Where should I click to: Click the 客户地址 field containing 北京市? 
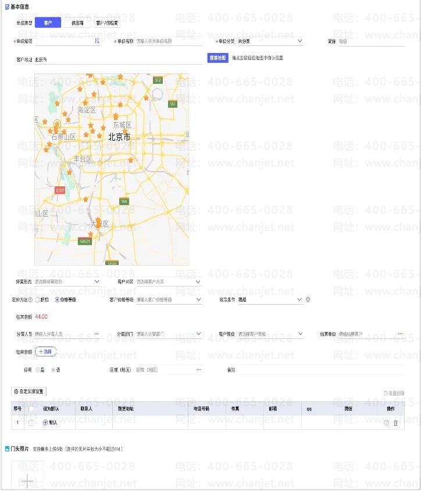[x=118, y=59]
